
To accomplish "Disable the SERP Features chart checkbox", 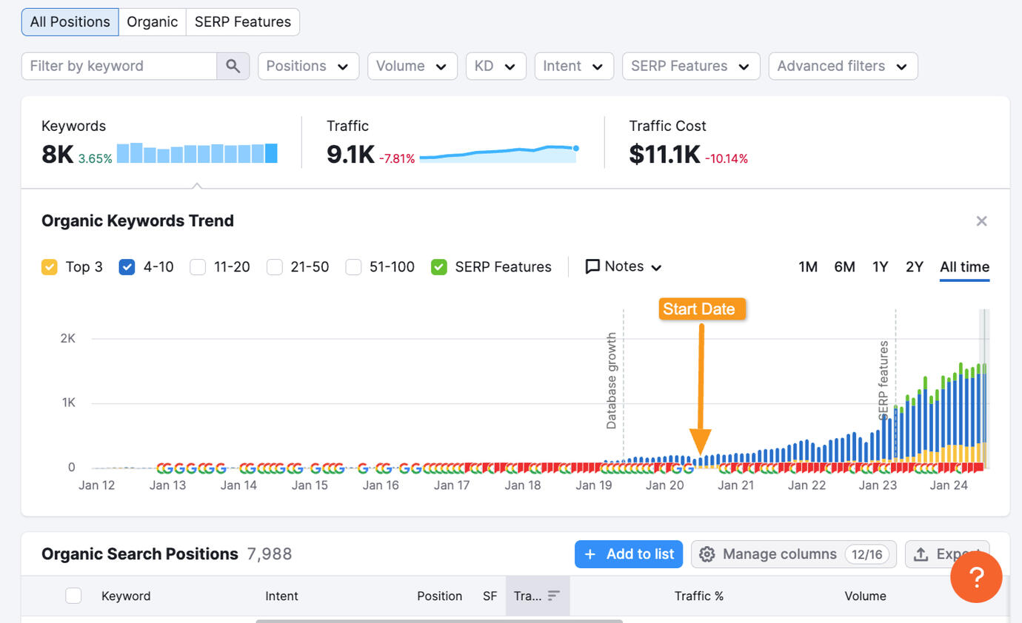I will tap(439, 267).
